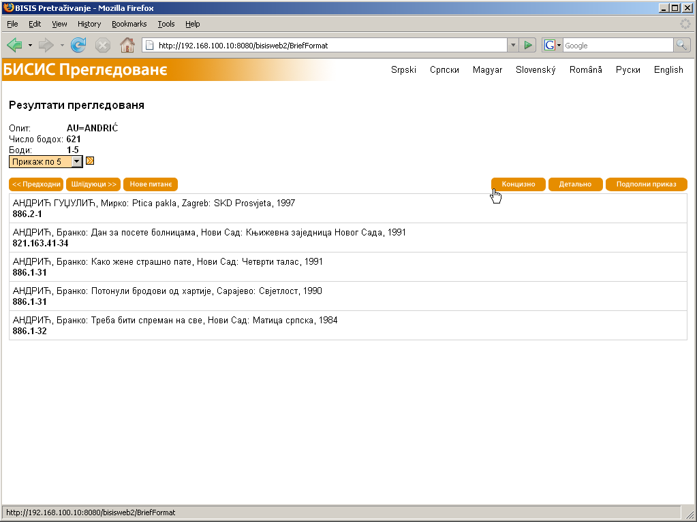The height and width of the screenshot is (522, 697).
Task: Open the History menu
Action: (x=89, y=24)
